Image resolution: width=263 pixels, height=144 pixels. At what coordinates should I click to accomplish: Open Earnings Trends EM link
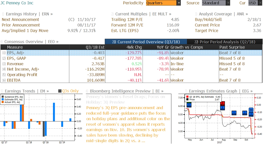click(x=27, y=91)
